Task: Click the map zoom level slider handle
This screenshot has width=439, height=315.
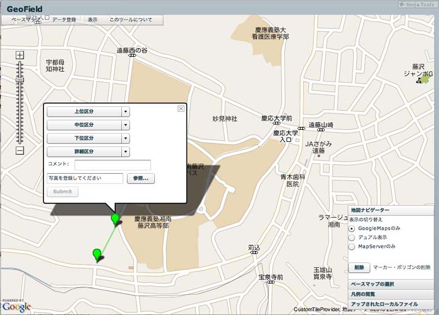Action: (x=20, y=80)
